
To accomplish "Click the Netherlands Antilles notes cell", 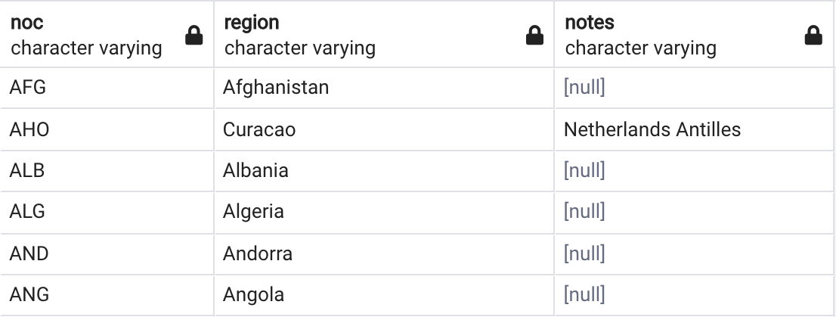I will 694,129.
